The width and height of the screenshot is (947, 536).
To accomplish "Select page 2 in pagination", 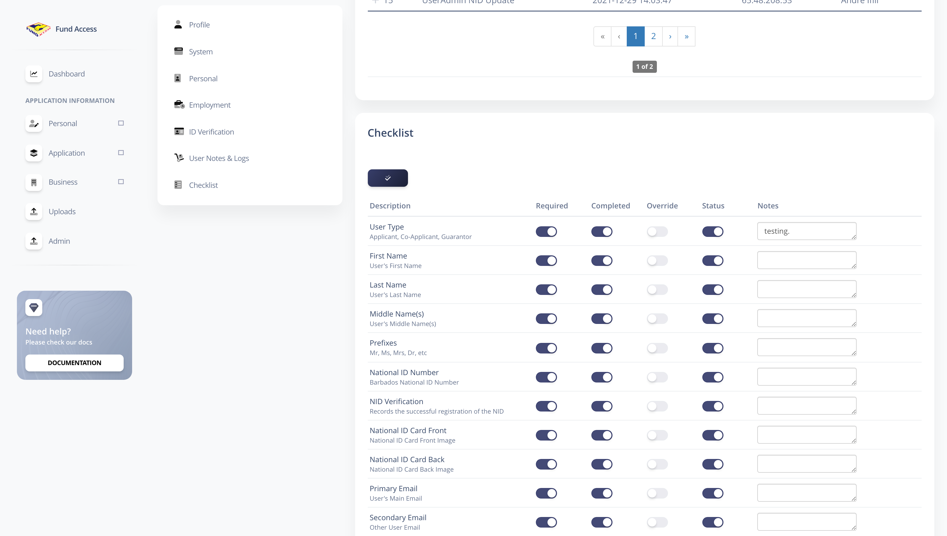I will (x=653, y=36).
